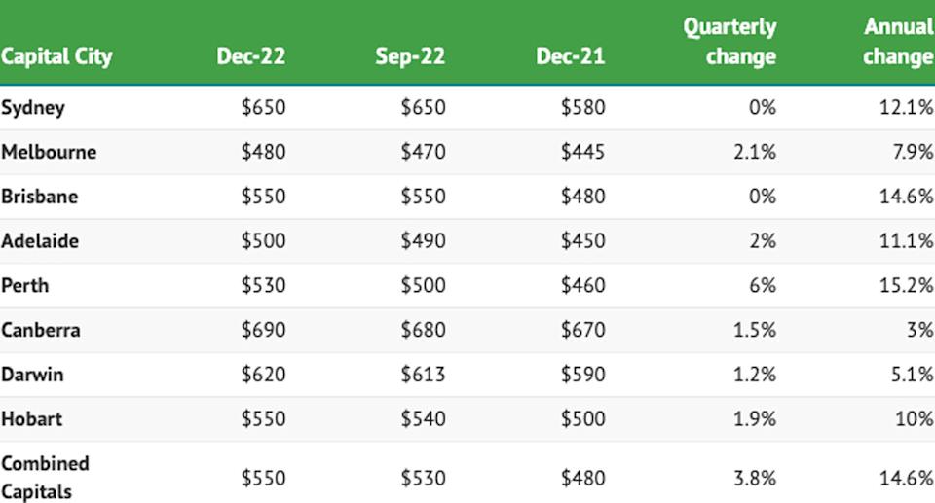This screenshot has width=935, height=503.
Task: Click the Sydney row label
Action: (x=33, y=107)
